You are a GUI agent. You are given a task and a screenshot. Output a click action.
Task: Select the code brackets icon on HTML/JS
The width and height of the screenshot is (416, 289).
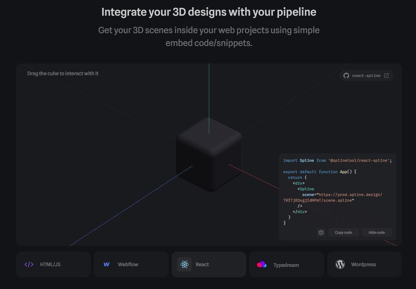pos(29,264)
